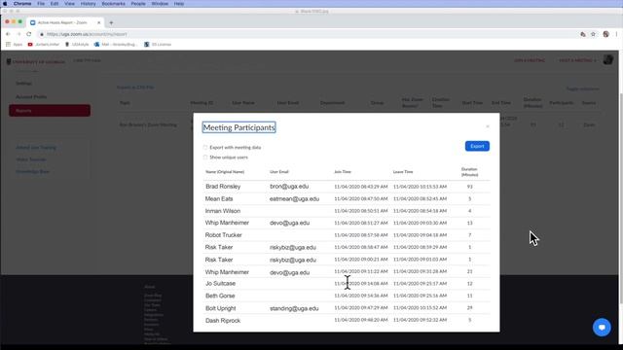Image resolution: width=623 pixels, height=350 pixels.
Task: Click the address bar URL field
Action: point(310,34)
